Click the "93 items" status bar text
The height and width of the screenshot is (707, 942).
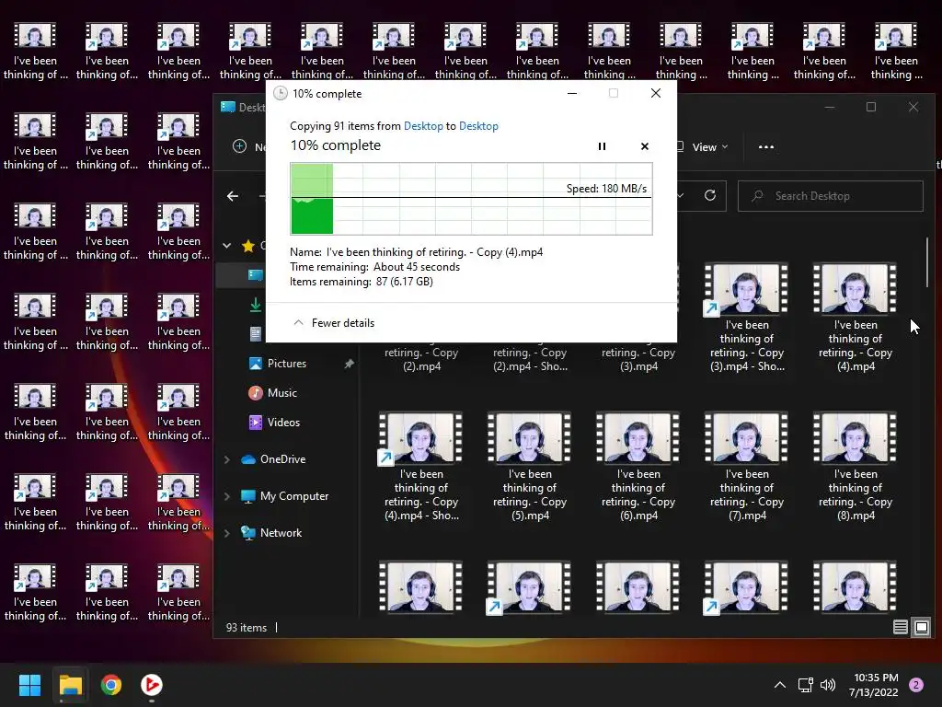click(x=247, y=628)
